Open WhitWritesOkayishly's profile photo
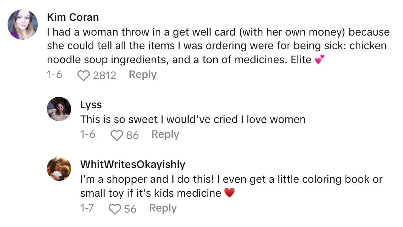 pos(59,169)
